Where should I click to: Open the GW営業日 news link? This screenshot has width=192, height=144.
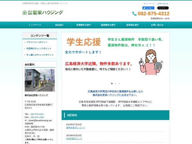74,139
